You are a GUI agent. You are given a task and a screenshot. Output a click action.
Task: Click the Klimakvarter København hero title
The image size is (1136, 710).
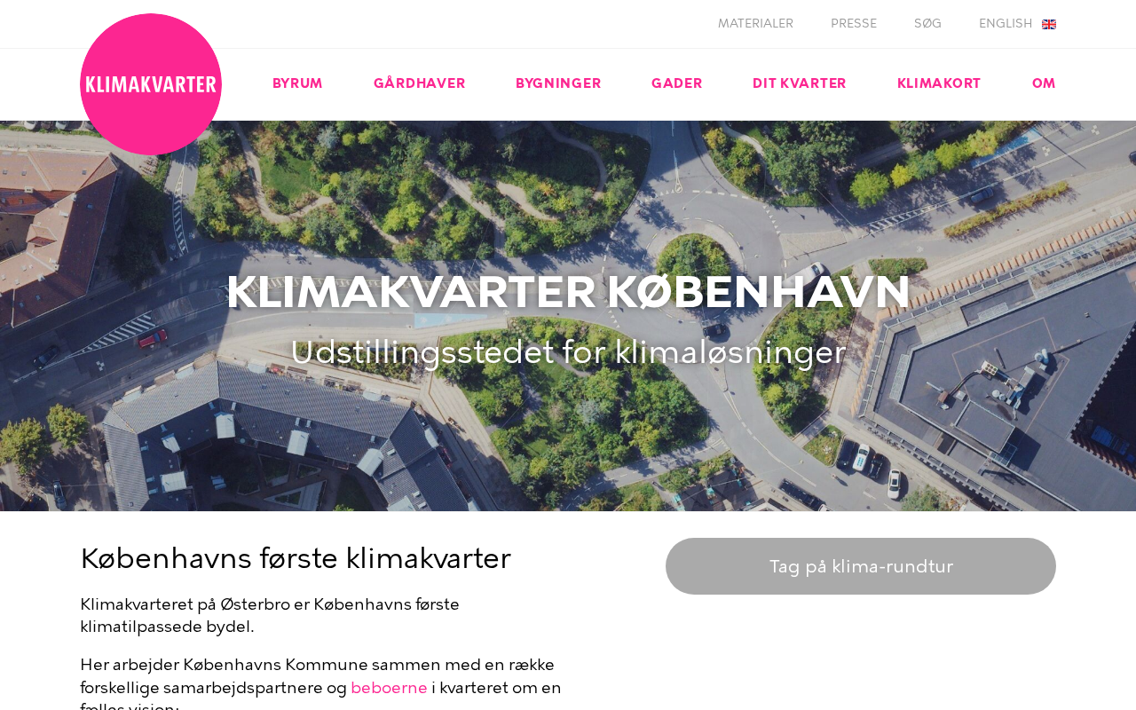click(568, 292)
